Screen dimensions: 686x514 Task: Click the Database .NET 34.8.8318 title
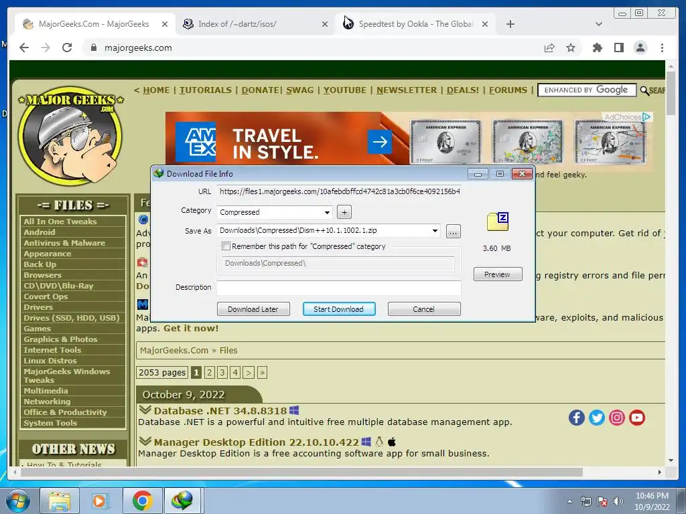[220, 411]
